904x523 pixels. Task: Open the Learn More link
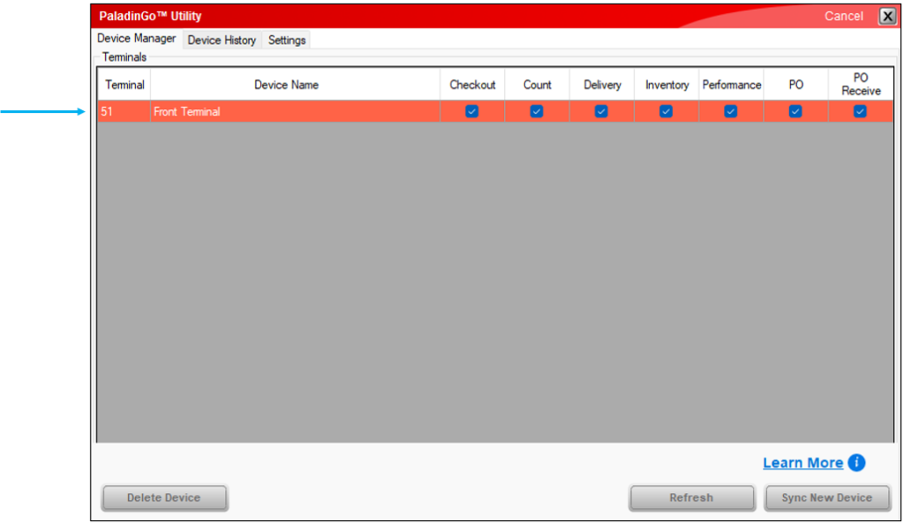point(802,463)
